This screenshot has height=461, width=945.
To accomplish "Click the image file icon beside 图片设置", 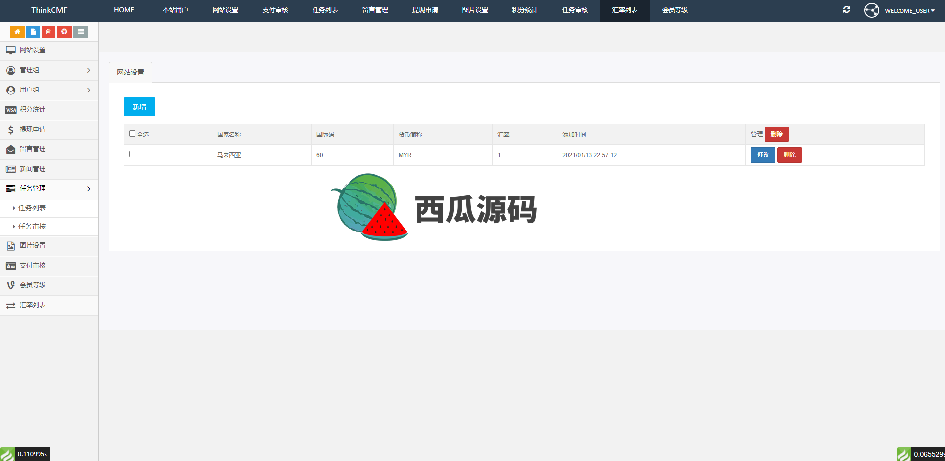I will 11,246.
